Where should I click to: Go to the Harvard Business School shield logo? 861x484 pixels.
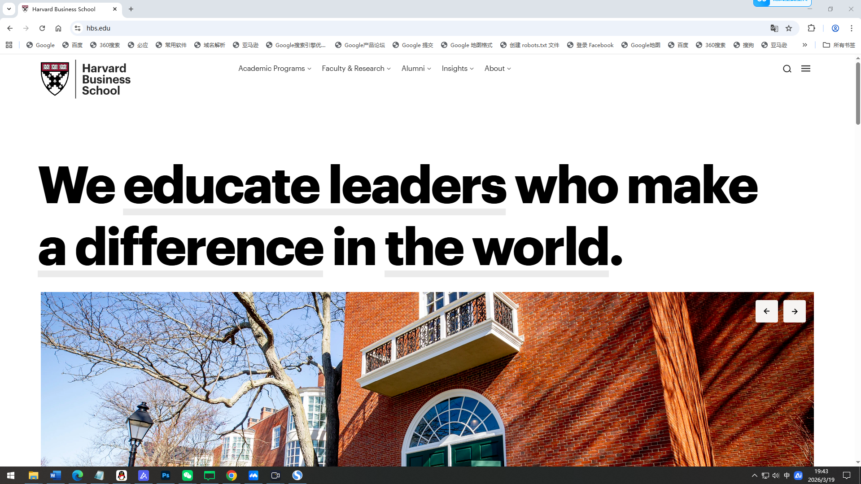click(55, 79)
